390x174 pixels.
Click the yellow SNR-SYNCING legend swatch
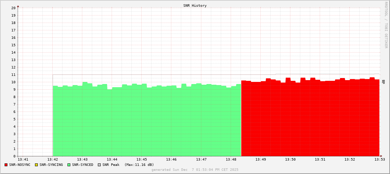click(36, 165)
